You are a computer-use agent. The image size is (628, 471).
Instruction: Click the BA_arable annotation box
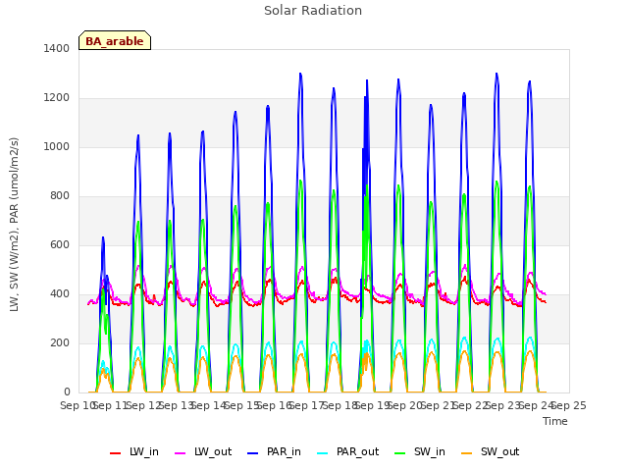(x=115, y=40)
